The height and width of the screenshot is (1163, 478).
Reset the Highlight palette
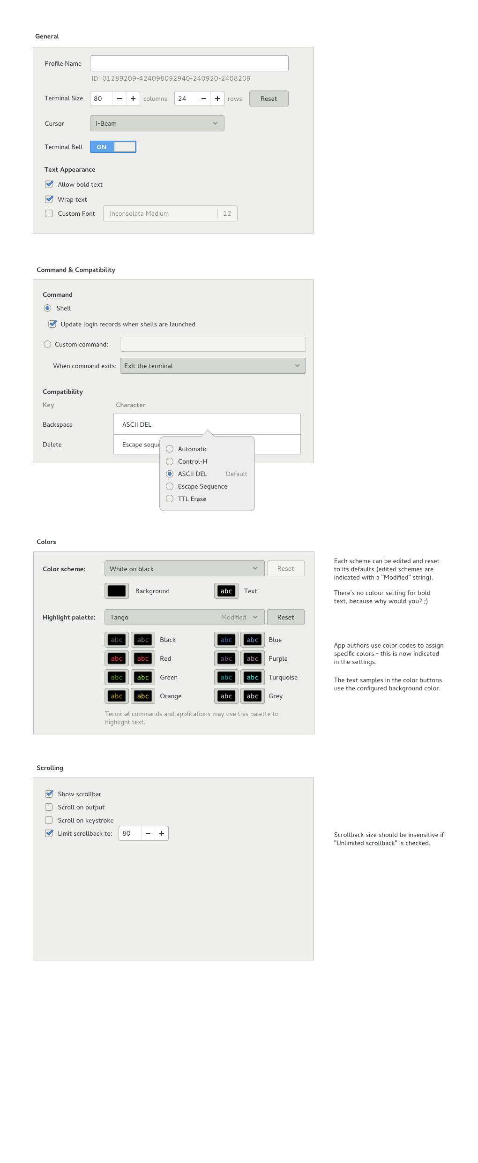(x=286, y=617)
